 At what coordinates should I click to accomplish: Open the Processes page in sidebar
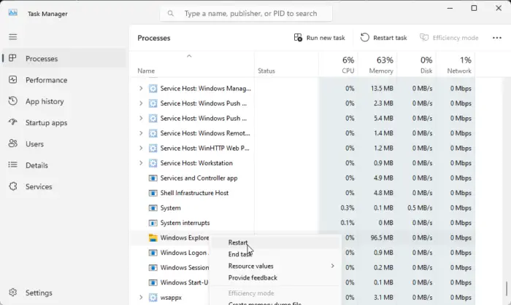pyautogui.click(x=64, y=58)
